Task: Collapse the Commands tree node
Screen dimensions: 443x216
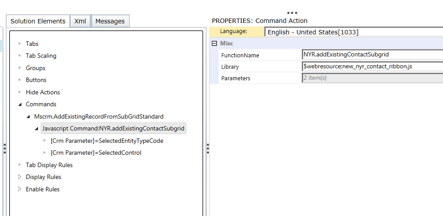Action: coord(19,104)
